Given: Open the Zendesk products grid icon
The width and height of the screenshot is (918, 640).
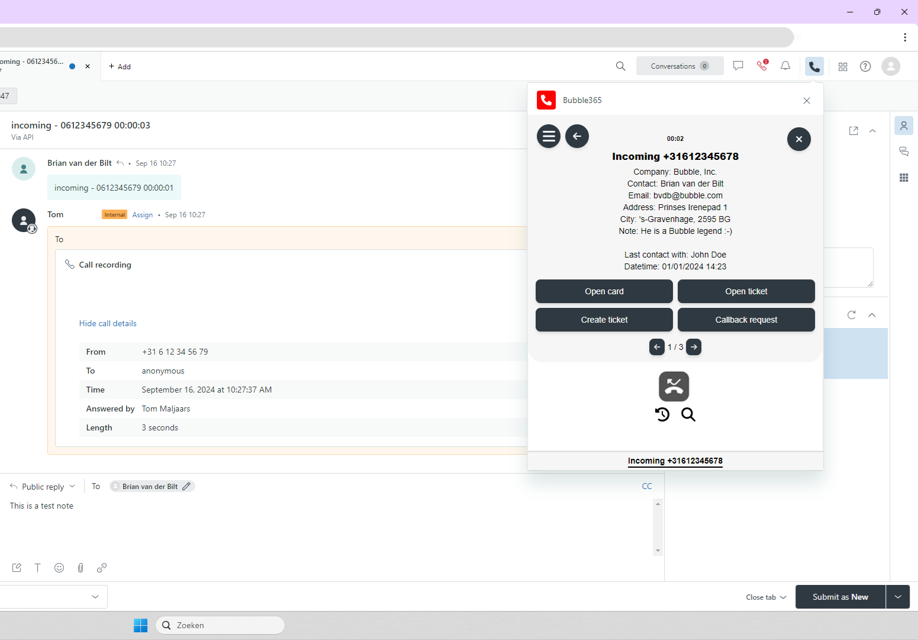Looking at the screenshot, I should click(x=843, y=66).
